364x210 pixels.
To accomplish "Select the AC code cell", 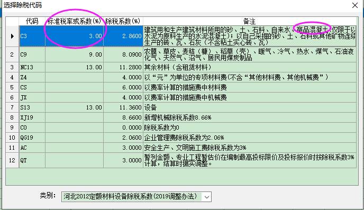I will [x=32, y=148].
